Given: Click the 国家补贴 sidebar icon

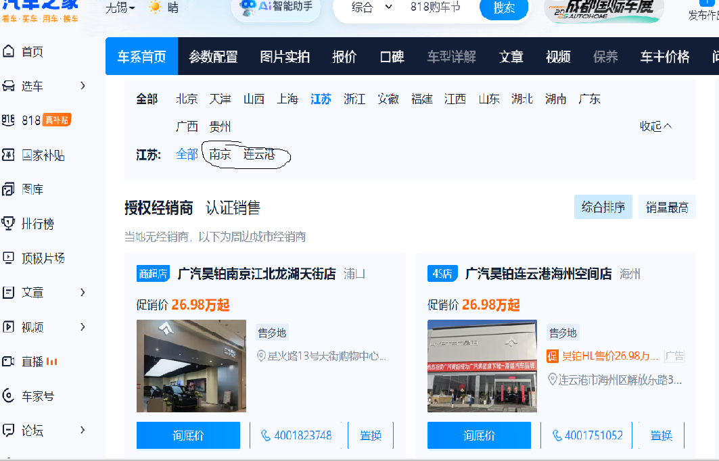Looking at the screenshot, I should (x=8, y=155).
